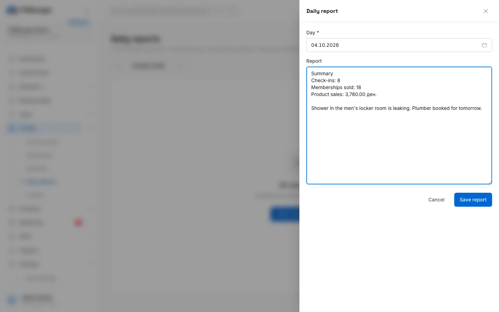The height and width of the screenshot is (312, 499).
Task: Click the shower leaking note text
Action: pyautogui.click(x=396, y=108)
